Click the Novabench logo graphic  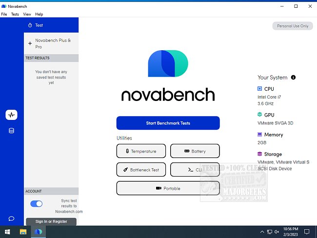coord(167,63)
